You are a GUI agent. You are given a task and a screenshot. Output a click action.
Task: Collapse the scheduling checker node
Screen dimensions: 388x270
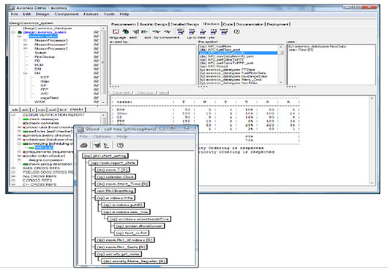(19, 143)
